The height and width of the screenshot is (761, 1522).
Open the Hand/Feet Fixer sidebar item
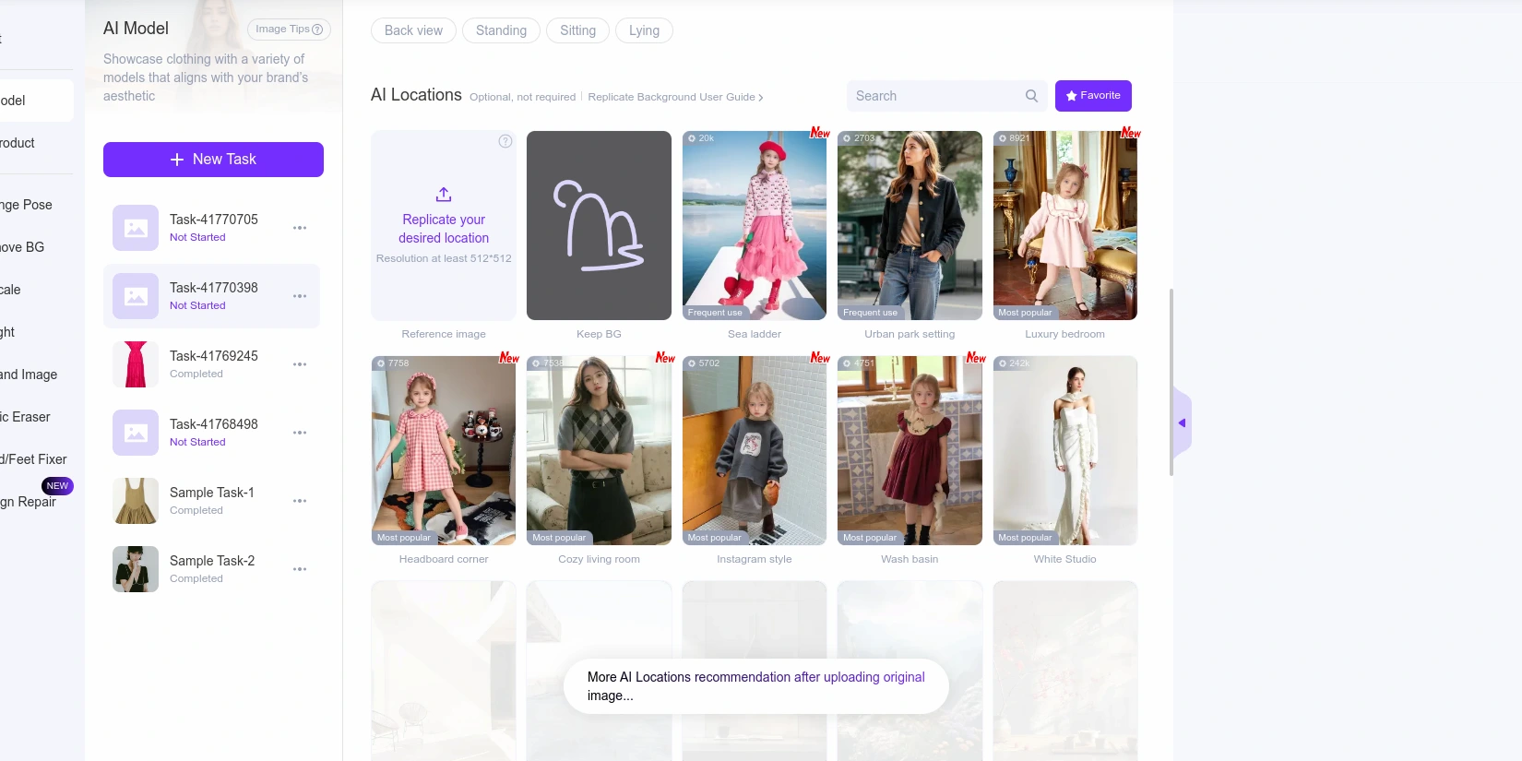point(33,459)
